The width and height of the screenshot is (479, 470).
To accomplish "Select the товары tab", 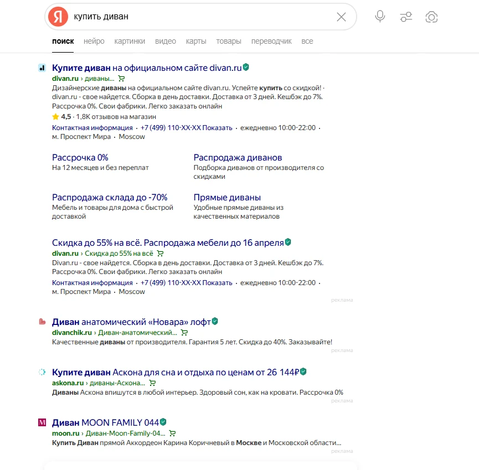I will [229, 41].
